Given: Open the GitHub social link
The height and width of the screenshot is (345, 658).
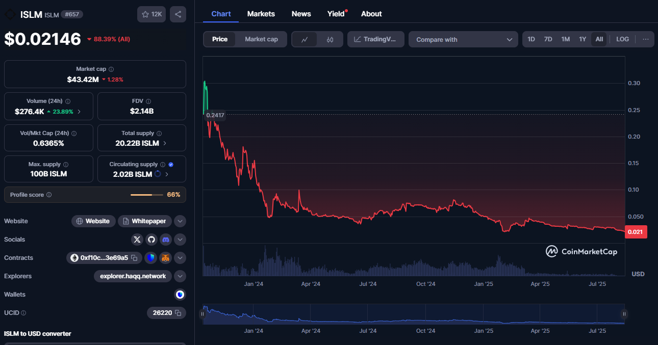Looking at the screenshot, I should click(x=151, y=240).
